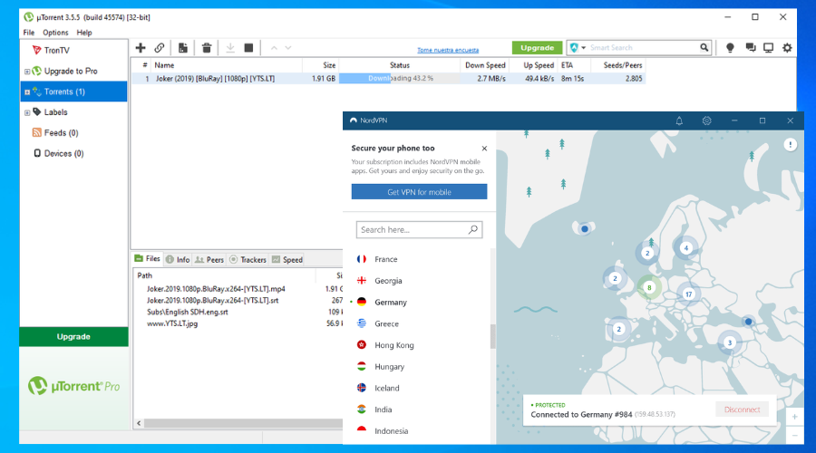Switch to the Trackers tab
The height and width of the screenshot is (453, 816).
248,259
